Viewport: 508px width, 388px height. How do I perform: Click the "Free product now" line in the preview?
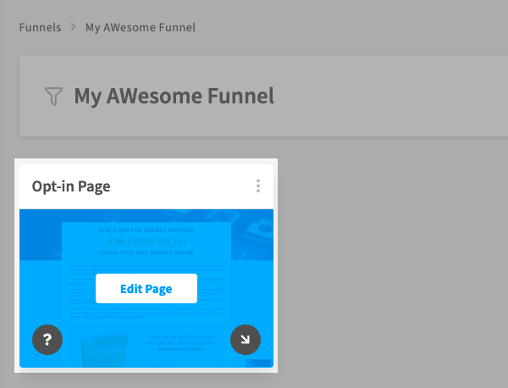point(179,348)
